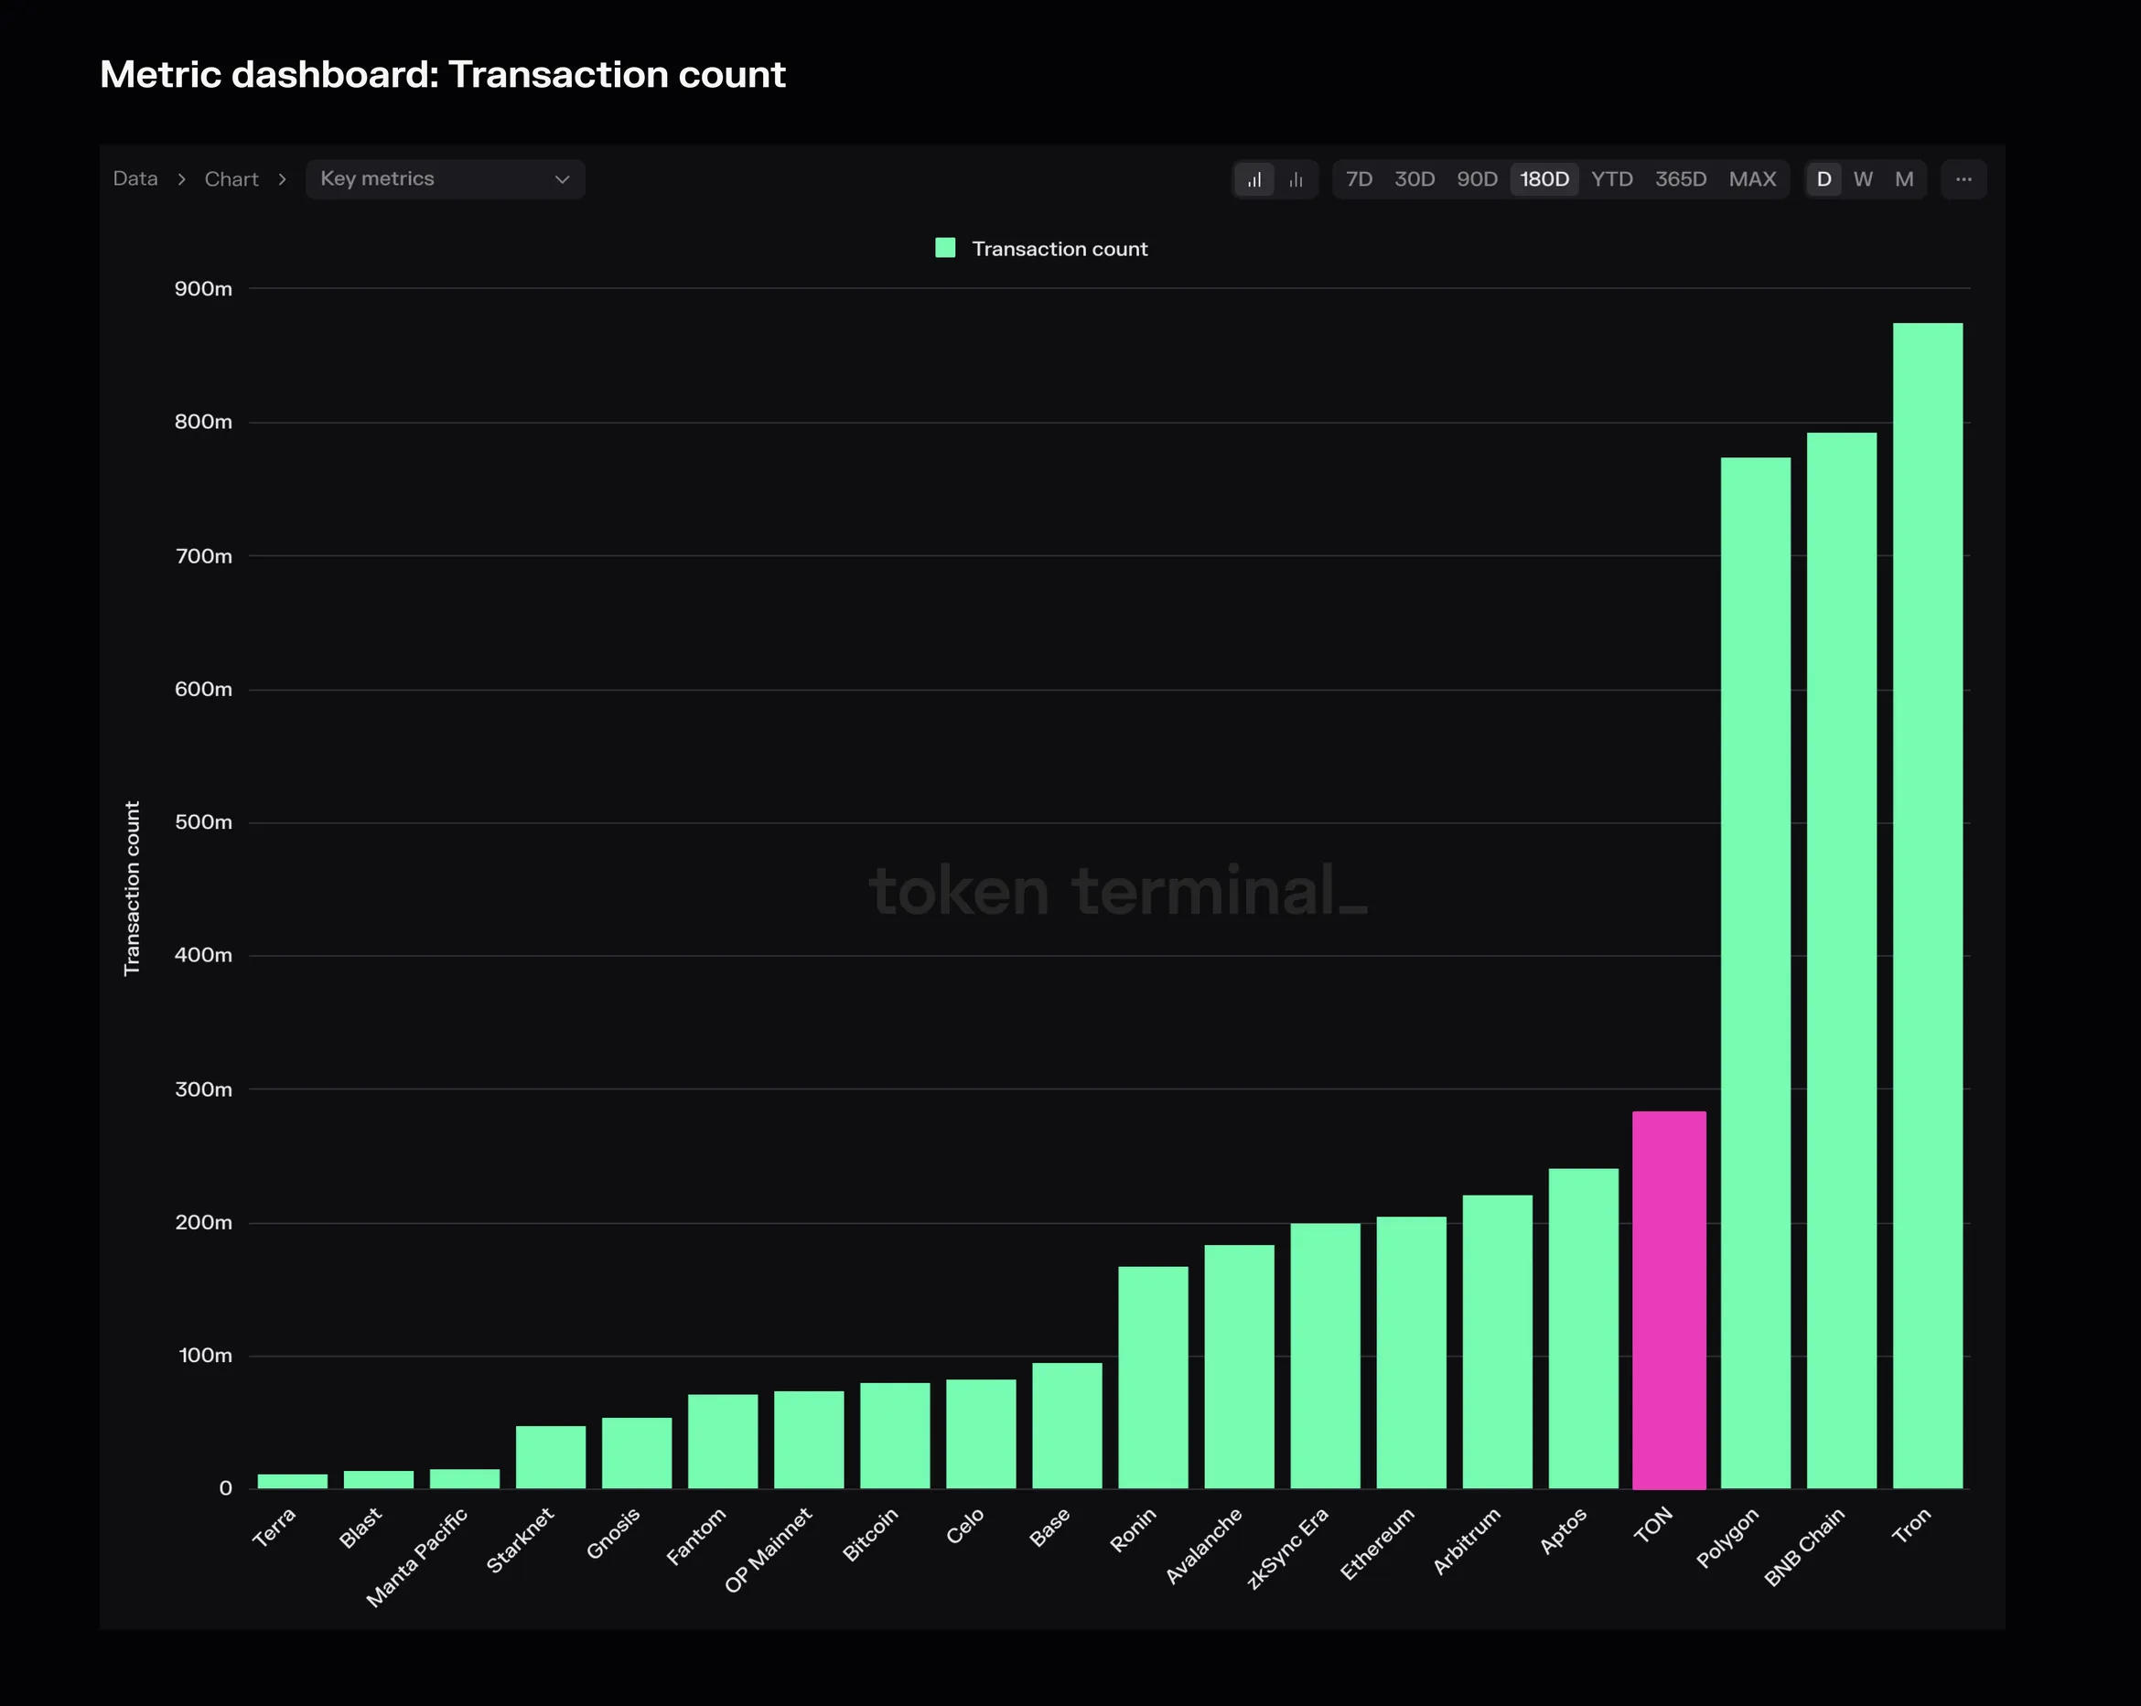Viewport: 2141px width, 1706px height.
Task: Click the Fantom axis label
Action: [696, 1536]
